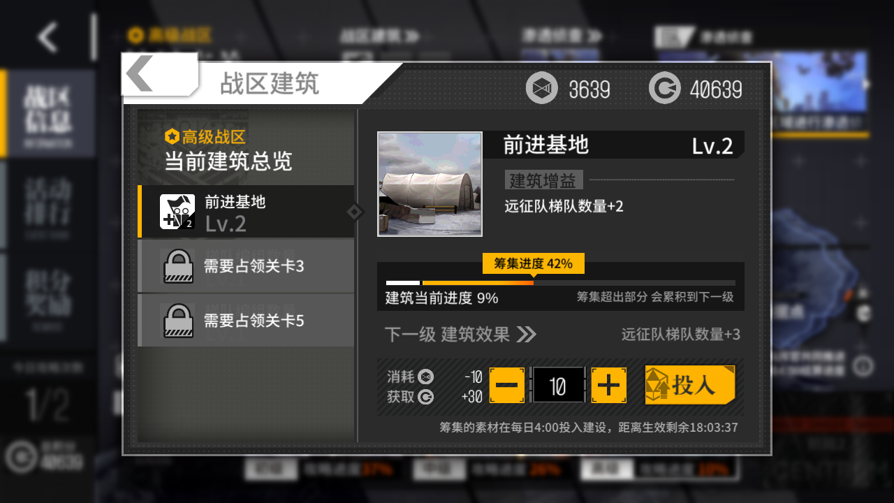Click the coin icon beside 40639

click(x=664, y=89)
